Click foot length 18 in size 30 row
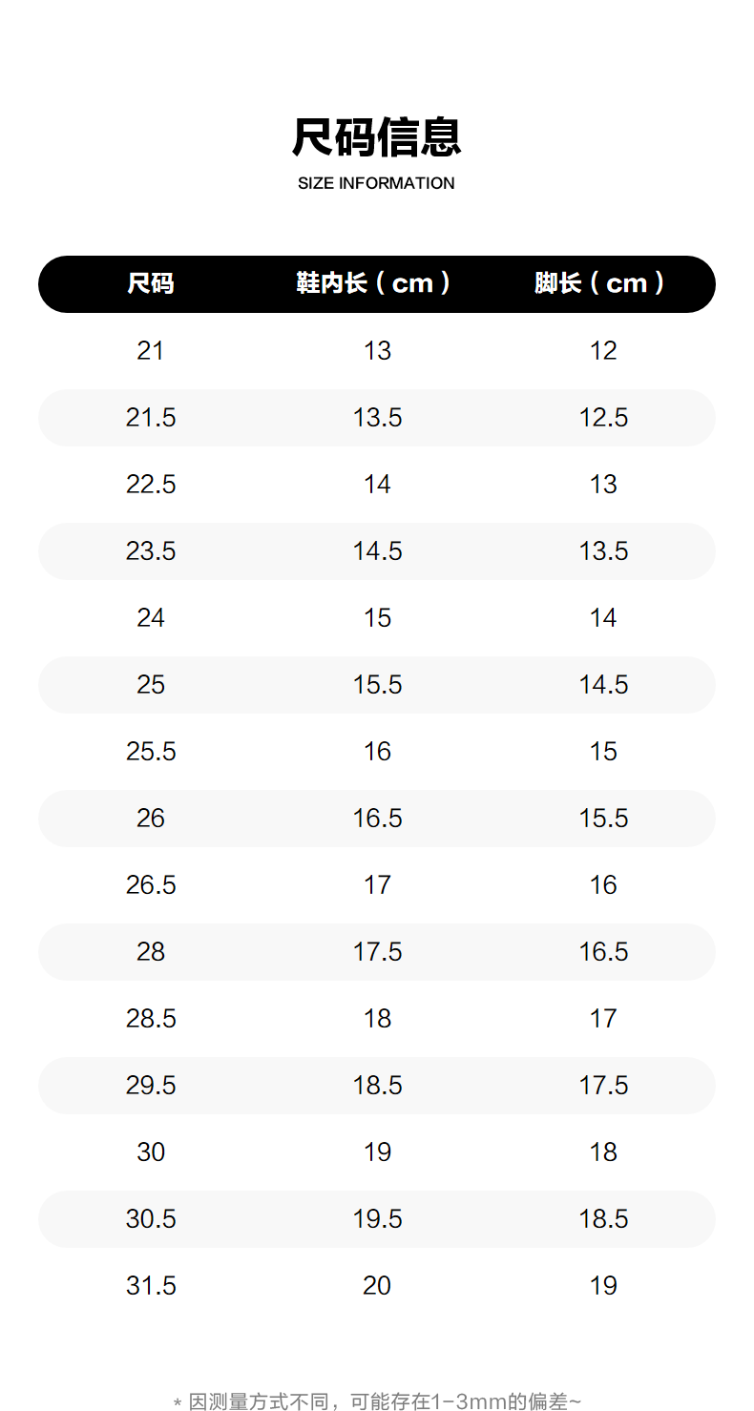The height and width of the screenshot is (1411, 754). coord(603,1152)
